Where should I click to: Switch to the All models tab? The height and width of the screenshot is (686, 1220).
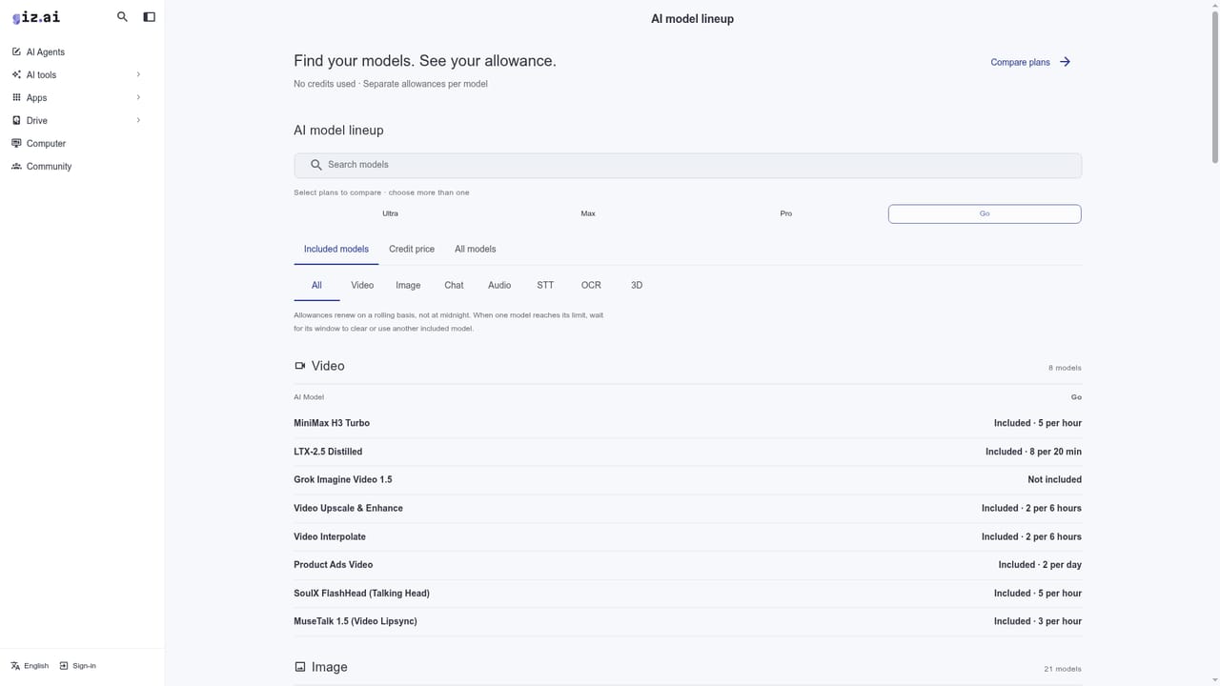click(475, 249)
